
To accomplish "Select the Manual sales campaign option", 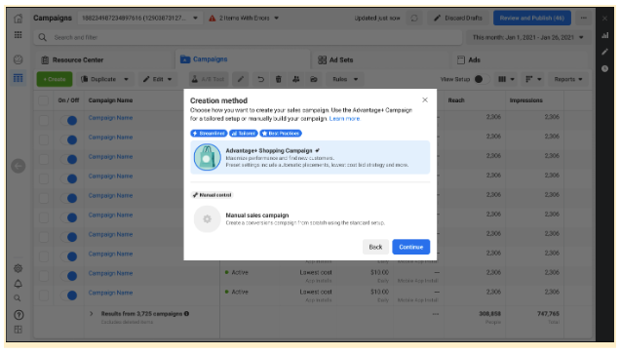I will point(310,218).
